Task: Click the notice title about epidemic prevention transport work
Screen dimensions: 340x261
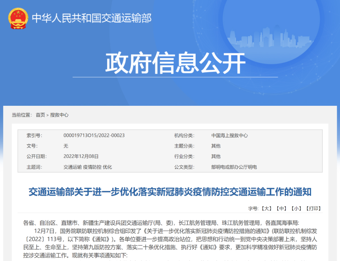Action: pyautogui.click(x=170, y=191)
